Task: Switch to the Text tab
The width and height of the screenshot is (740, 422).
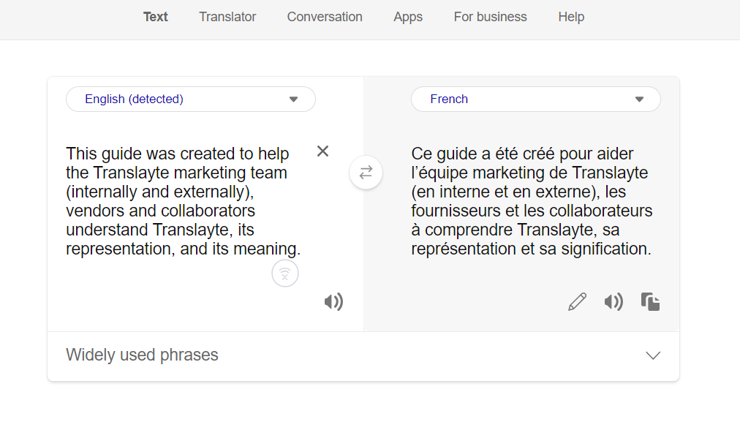Action: point(156,17)
